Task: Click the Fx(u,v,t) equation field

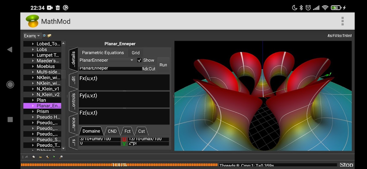Action: pos(124,82)
